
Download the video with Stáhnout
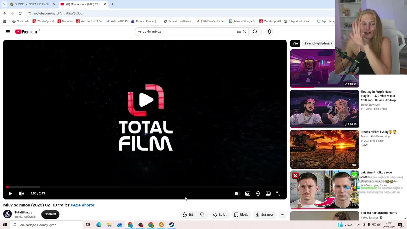(265, 215)
